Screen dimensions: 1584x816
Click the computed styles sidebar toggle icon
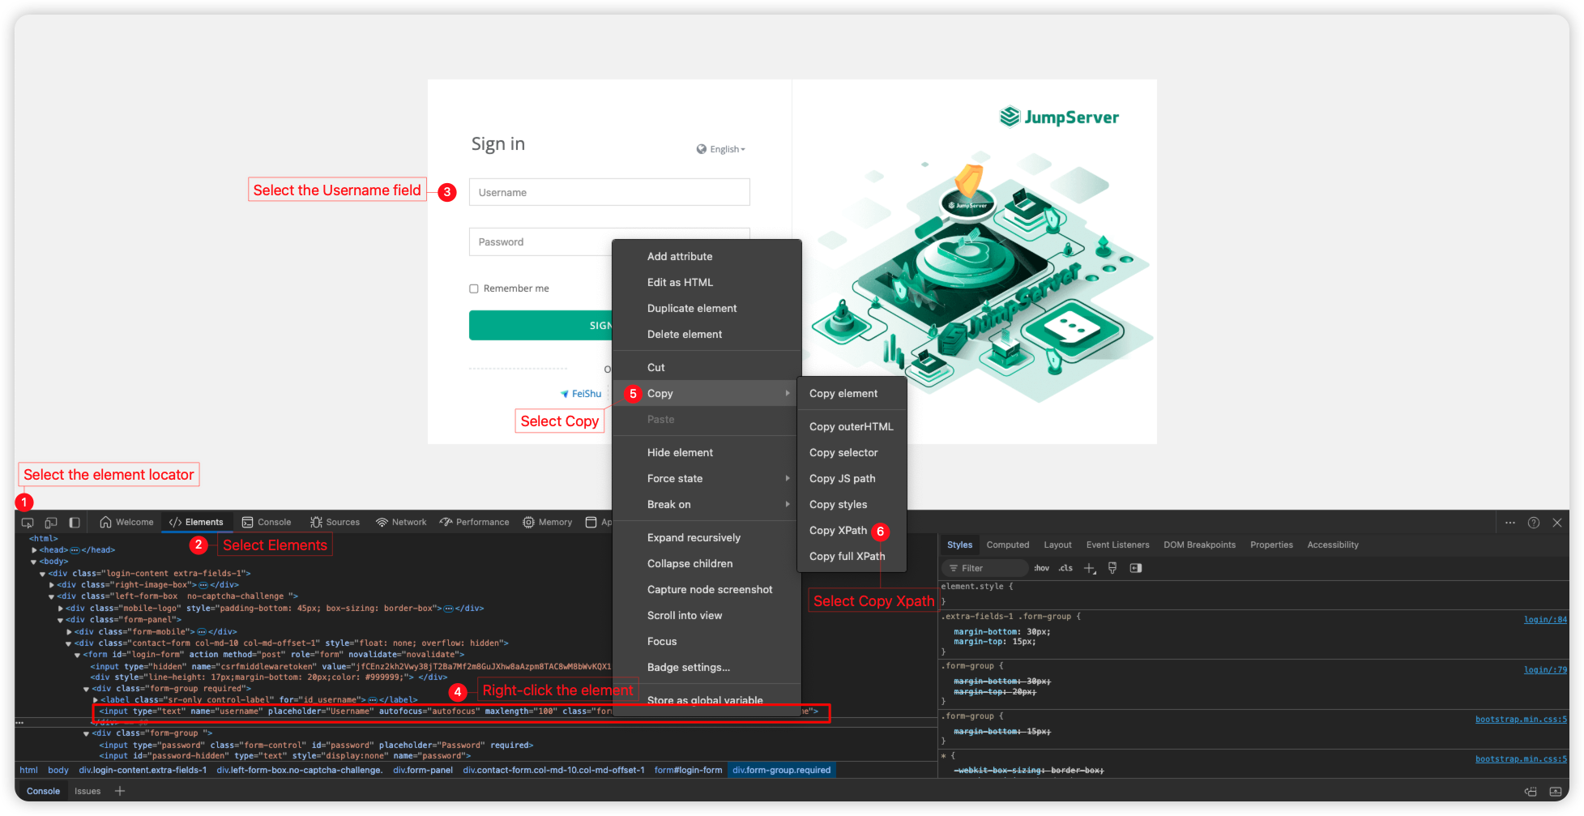click(x=1136, y=568)
